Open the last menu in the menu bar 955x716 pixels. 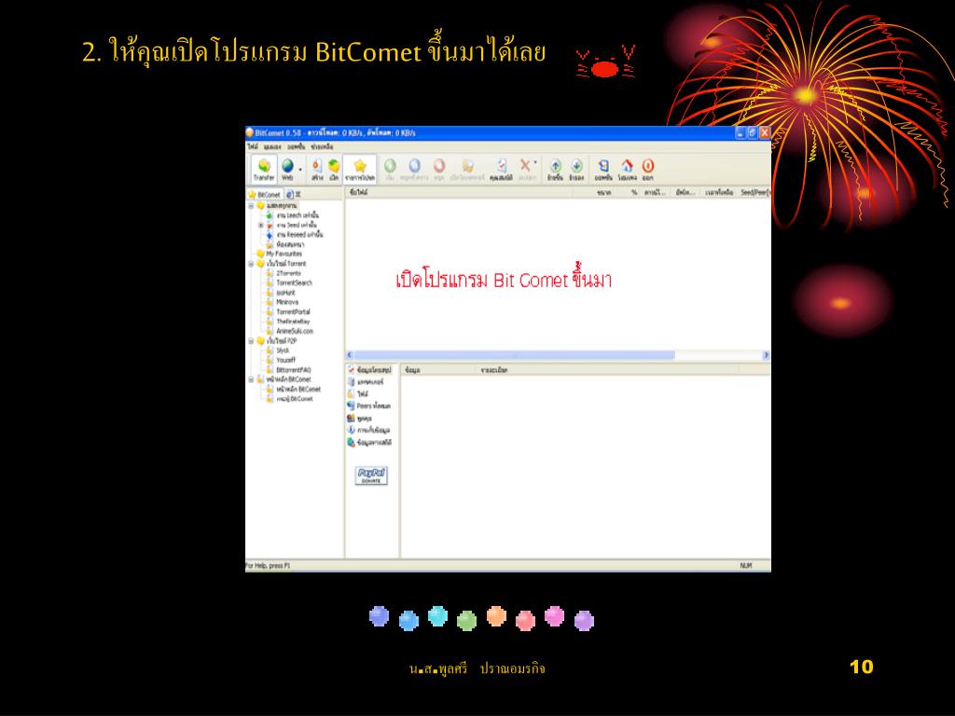tap(322, 146)
